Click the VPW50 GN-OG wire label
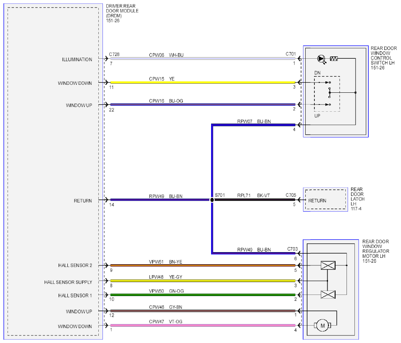This screenshot has width=401, height=343. 166,291
